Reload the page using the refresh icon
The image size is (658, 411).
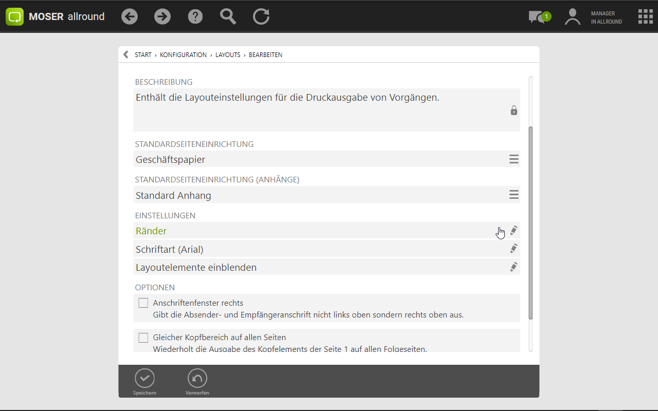[261, 17]
